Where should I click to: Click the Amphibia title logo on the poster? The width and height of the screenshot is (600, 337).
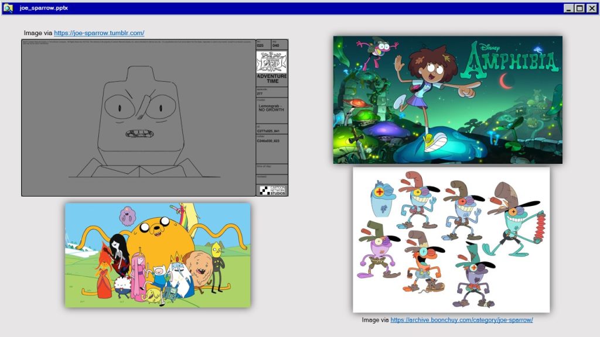510,61
